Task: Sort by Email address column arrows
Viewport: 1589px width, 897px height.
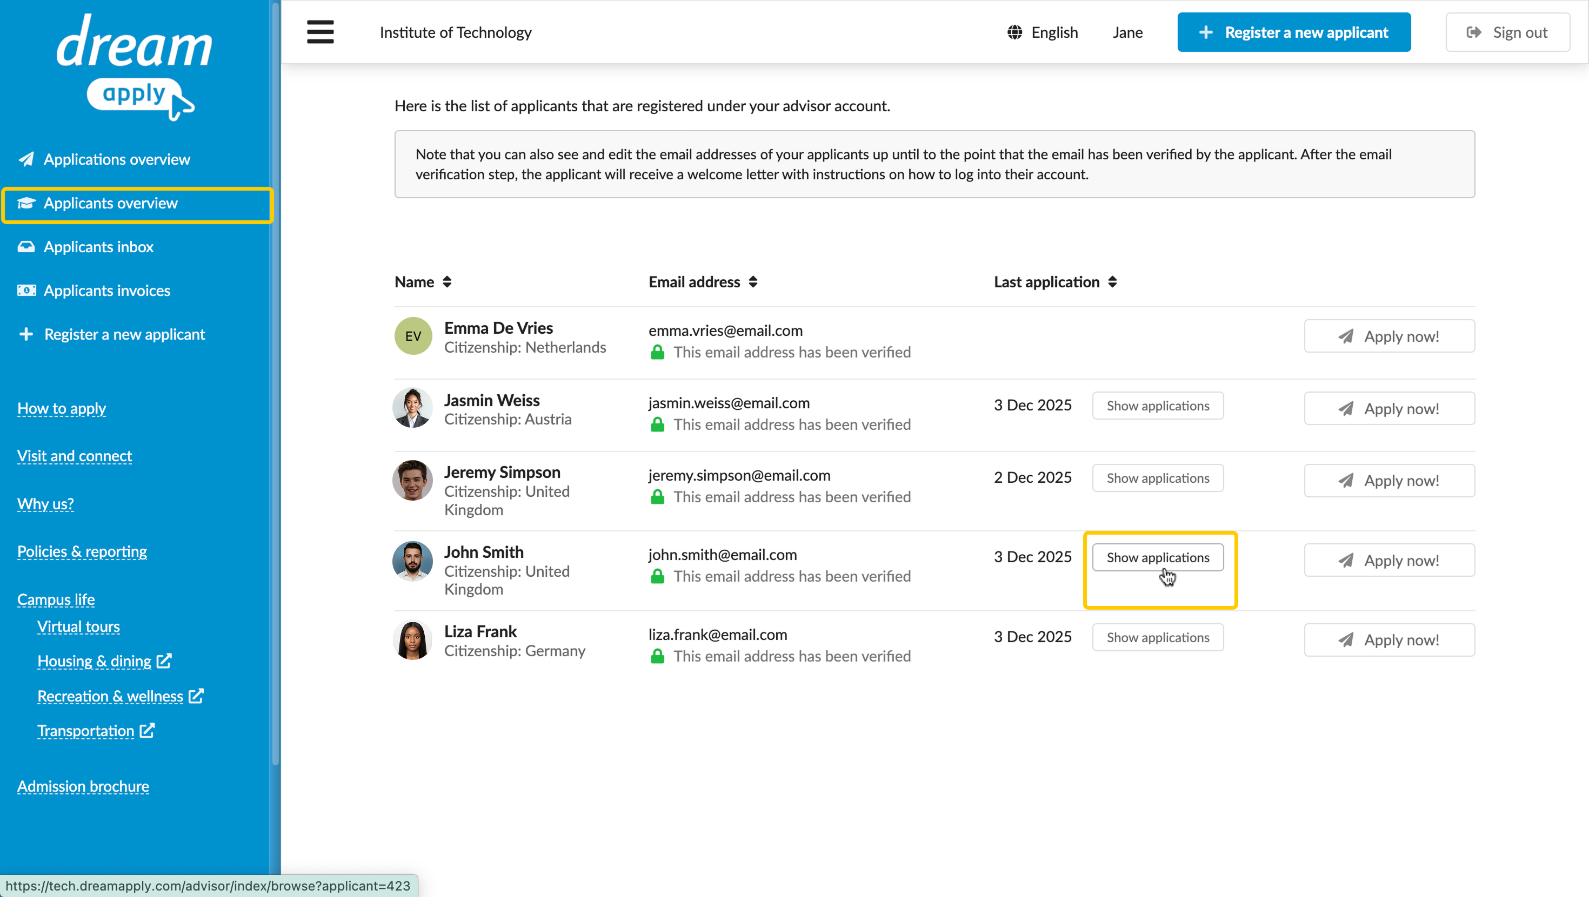Action: pos(753,282)
